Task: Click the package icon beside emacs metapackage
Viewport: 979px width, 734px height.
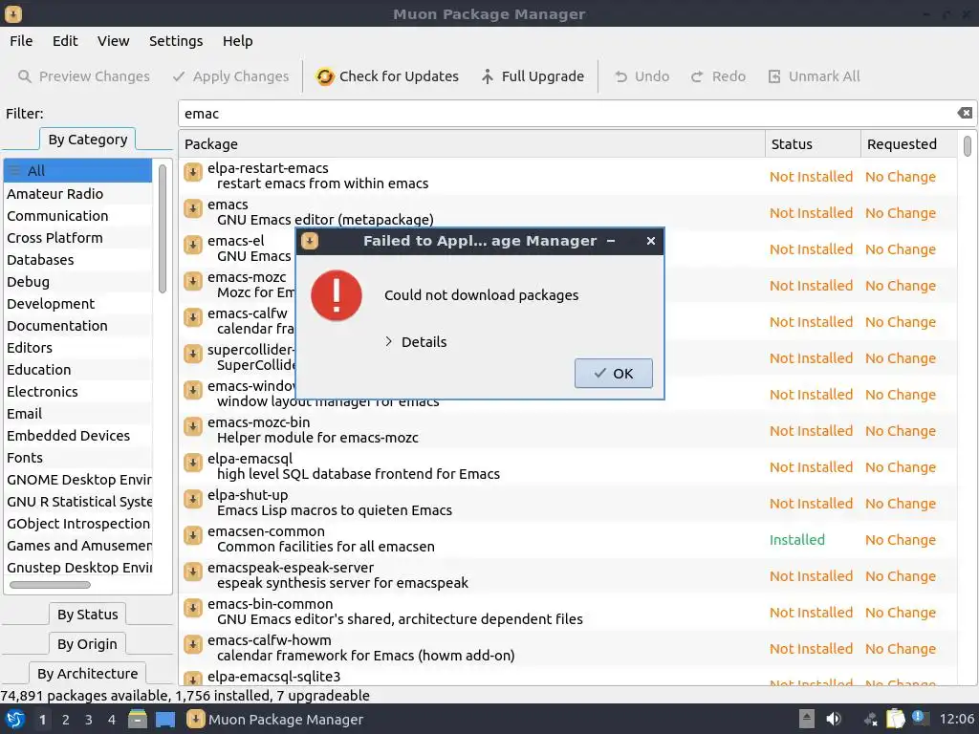Action: pyautogui.click(x=193, y=207)
